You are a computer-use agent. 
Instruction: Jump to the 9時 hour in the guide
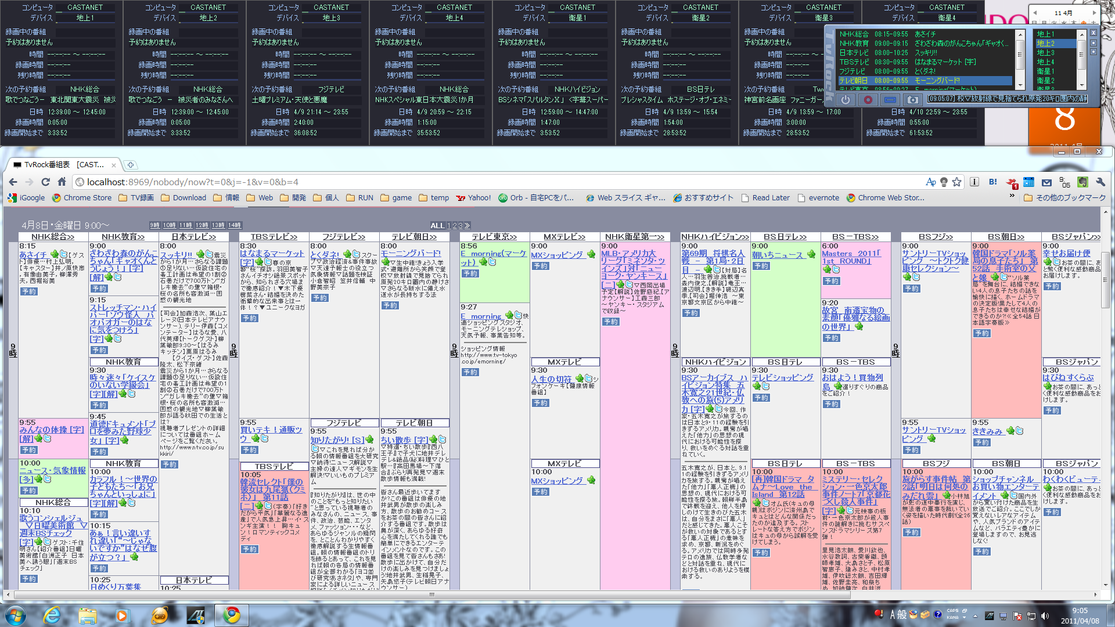pos(155,225)
